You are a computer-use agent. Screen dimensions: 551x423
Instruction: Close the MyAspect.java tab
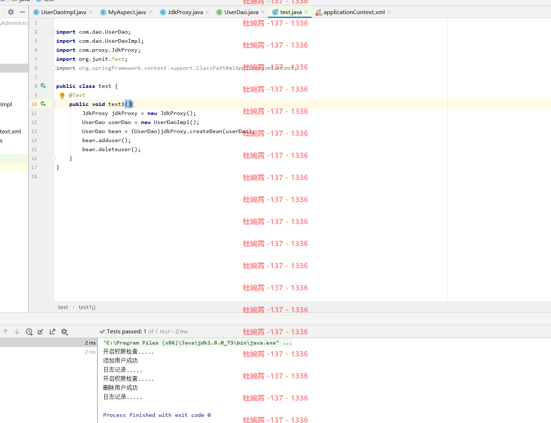151,12
